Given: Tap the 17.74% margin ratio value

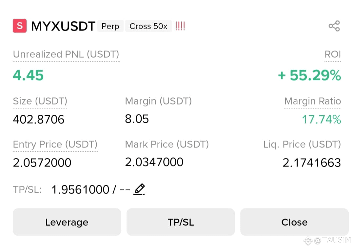Looking at the screenshot, I should (x=322, y=119).
